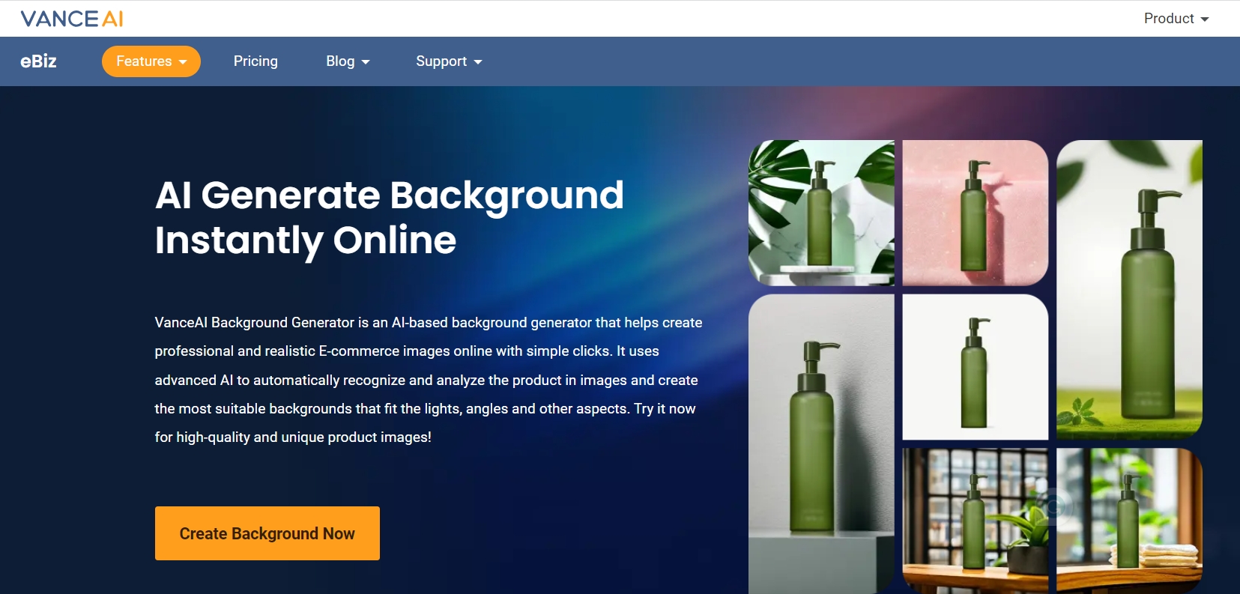Click the AI Generate Background headline
The width and height of the screenshot is (1240, 594).
(390, 217)
